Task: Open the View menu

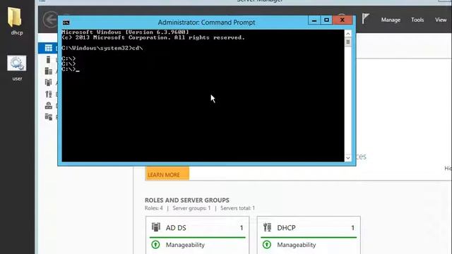Action: coord(441,20)
